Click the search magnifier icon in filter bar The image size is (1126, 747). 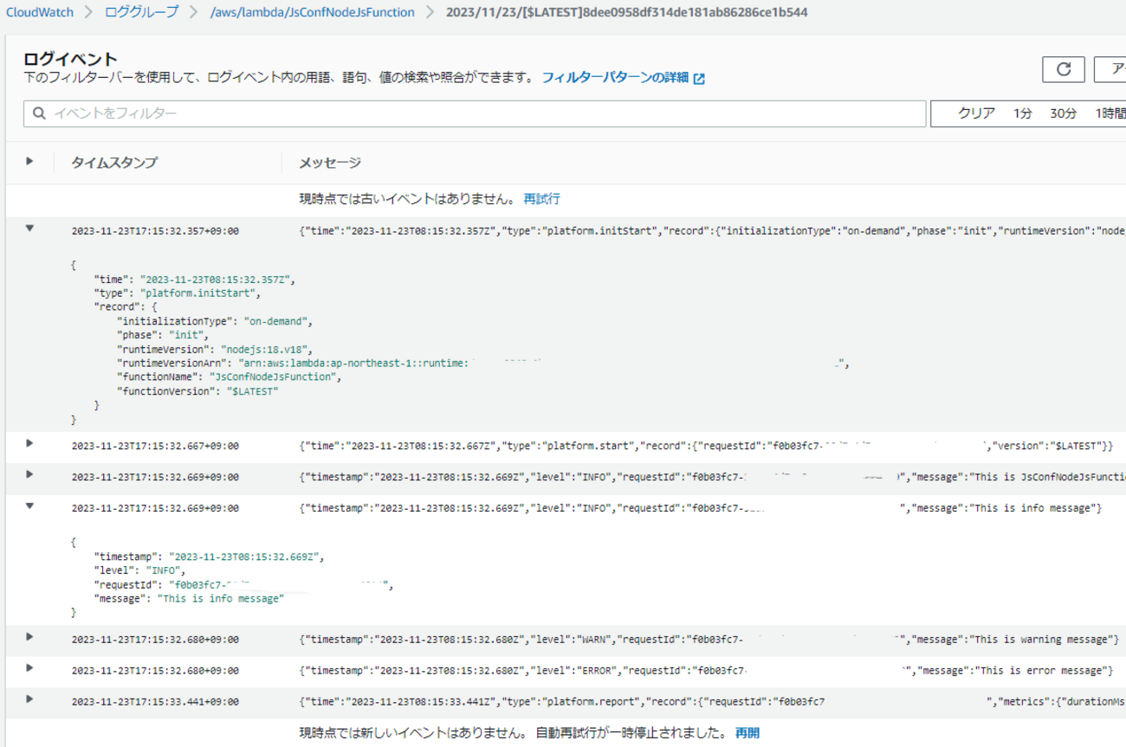[x=39, y=113]
